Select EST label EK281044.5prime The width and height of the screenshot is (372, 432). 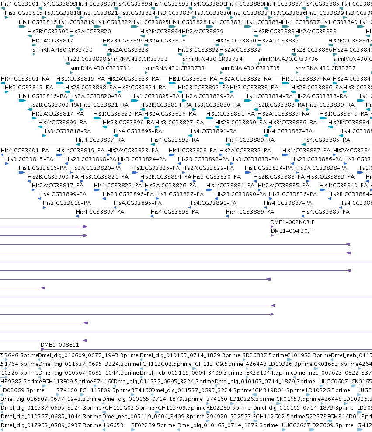(x=270, y=373)
